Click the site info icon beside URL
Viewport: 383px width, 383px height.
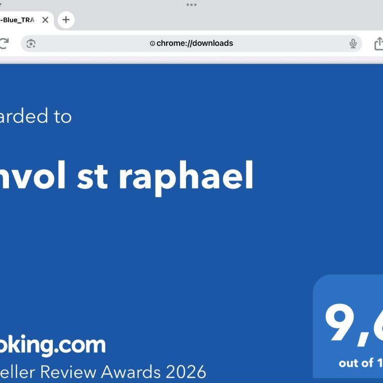click(x=153, y=43)
